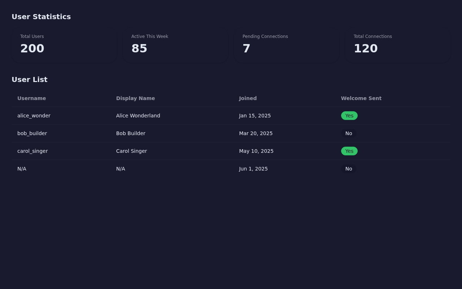This screenshot has height=289, width=462.
Task: Click the User List heading
Action: pos(30,79)
